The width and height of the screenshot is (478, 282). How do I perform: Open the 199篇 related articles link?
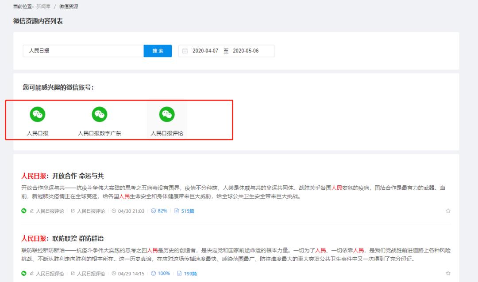(x=188, y=274)
